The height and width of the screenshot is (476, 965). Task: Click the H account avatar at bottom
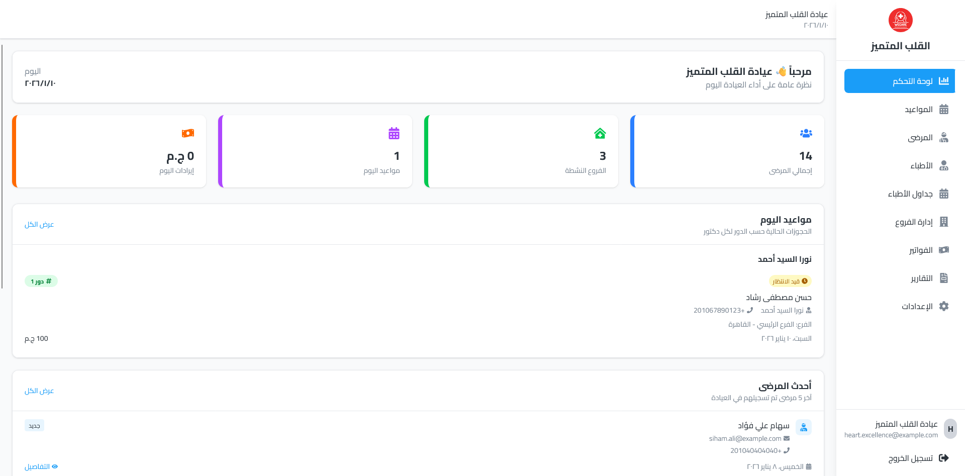(x=950, y=429)
